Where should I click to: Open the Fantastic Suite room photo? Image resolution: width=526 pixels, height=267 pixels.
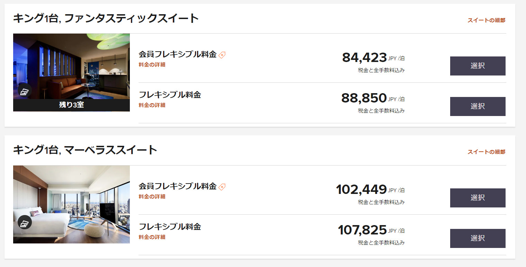[71, 66]
